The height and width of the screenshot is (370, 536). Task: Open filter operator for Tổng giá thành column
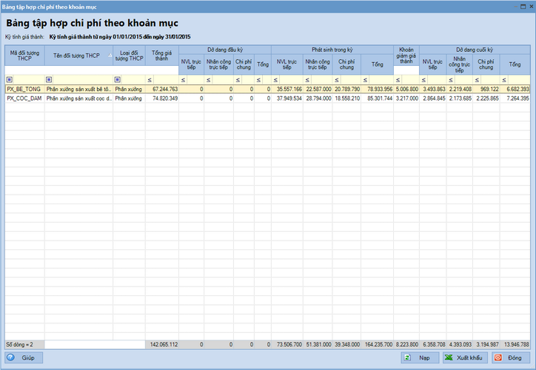point(150,80)
